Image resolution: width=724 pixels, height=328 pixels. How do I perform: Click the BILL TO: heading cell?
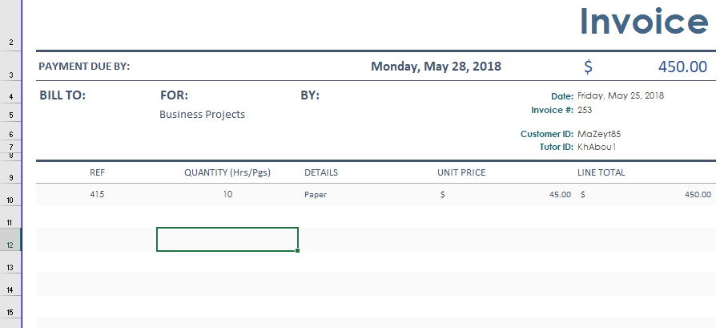pyautogui.click(x=62, y=95)
